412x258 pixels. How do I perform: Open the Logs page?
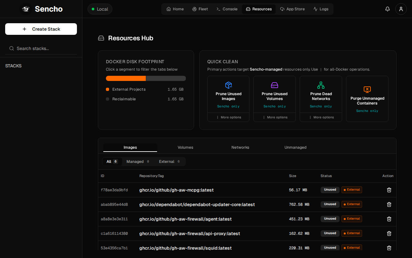[321, 9]
